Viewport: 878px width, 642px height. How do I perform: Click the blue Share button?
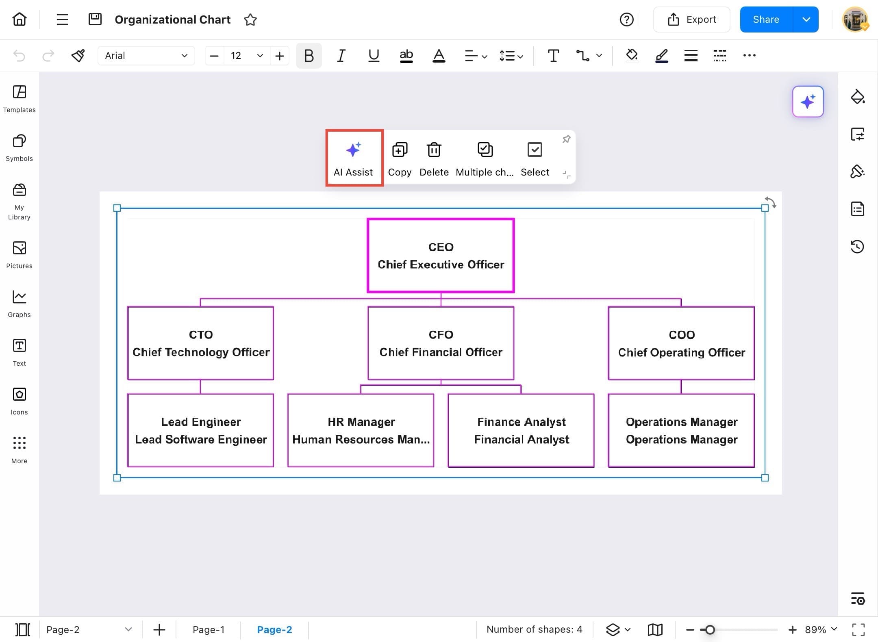click(766, 20)
